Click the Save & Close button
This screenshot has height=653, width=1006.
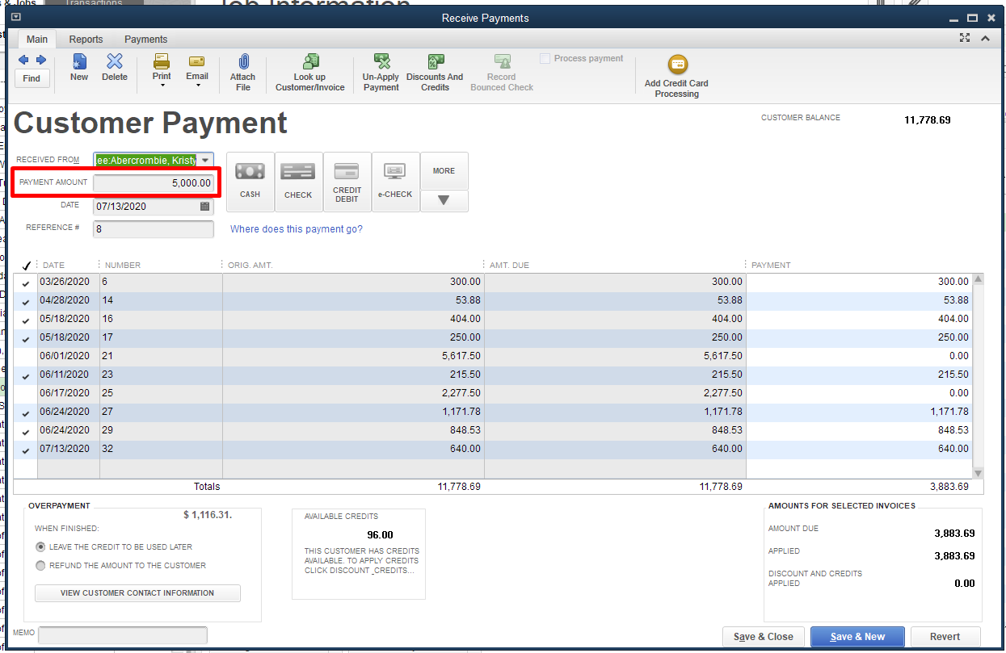(764, 637)
